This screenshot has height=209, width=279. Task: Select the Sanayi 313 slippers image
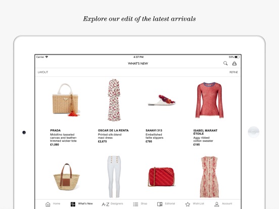click(x=162, y=100)
